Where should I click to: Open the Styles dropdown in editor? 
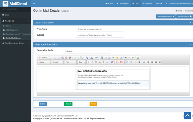point(44,62)
